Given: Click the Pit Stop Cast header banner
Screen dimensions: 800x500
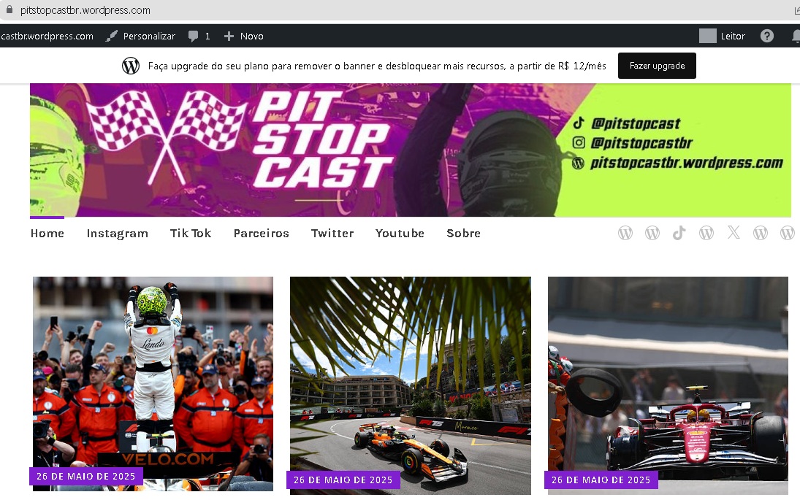Looking at the screenshot, I should tap(410, 150).
